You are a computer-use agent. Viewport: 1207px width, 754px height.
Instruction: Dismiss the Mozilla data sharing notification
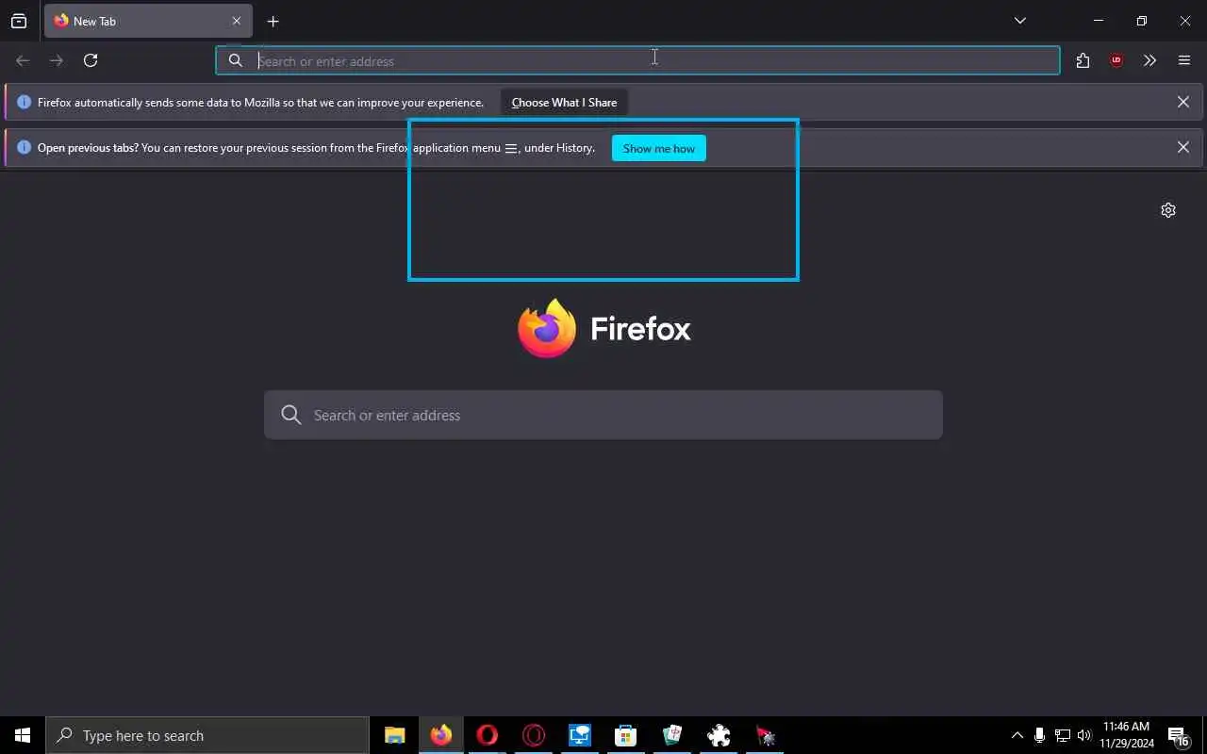coord(1183,102)
